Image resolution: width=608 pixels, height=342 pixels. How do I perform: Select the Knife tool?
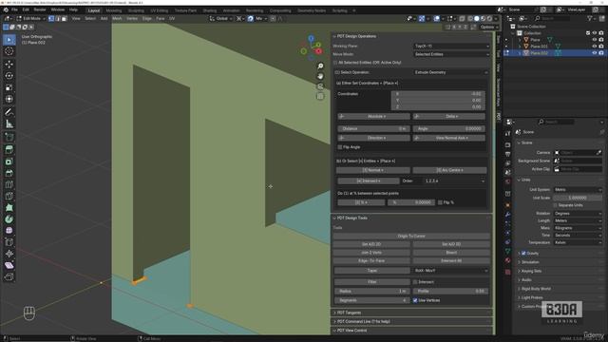coord(9,196)
